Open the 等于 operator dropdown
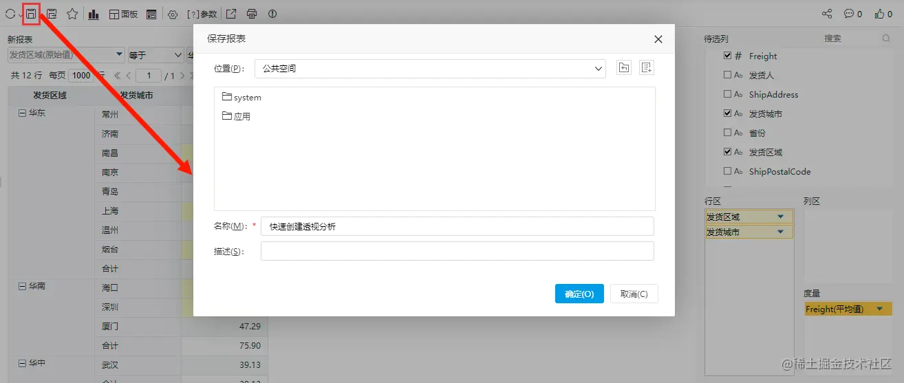 (155, 55)
